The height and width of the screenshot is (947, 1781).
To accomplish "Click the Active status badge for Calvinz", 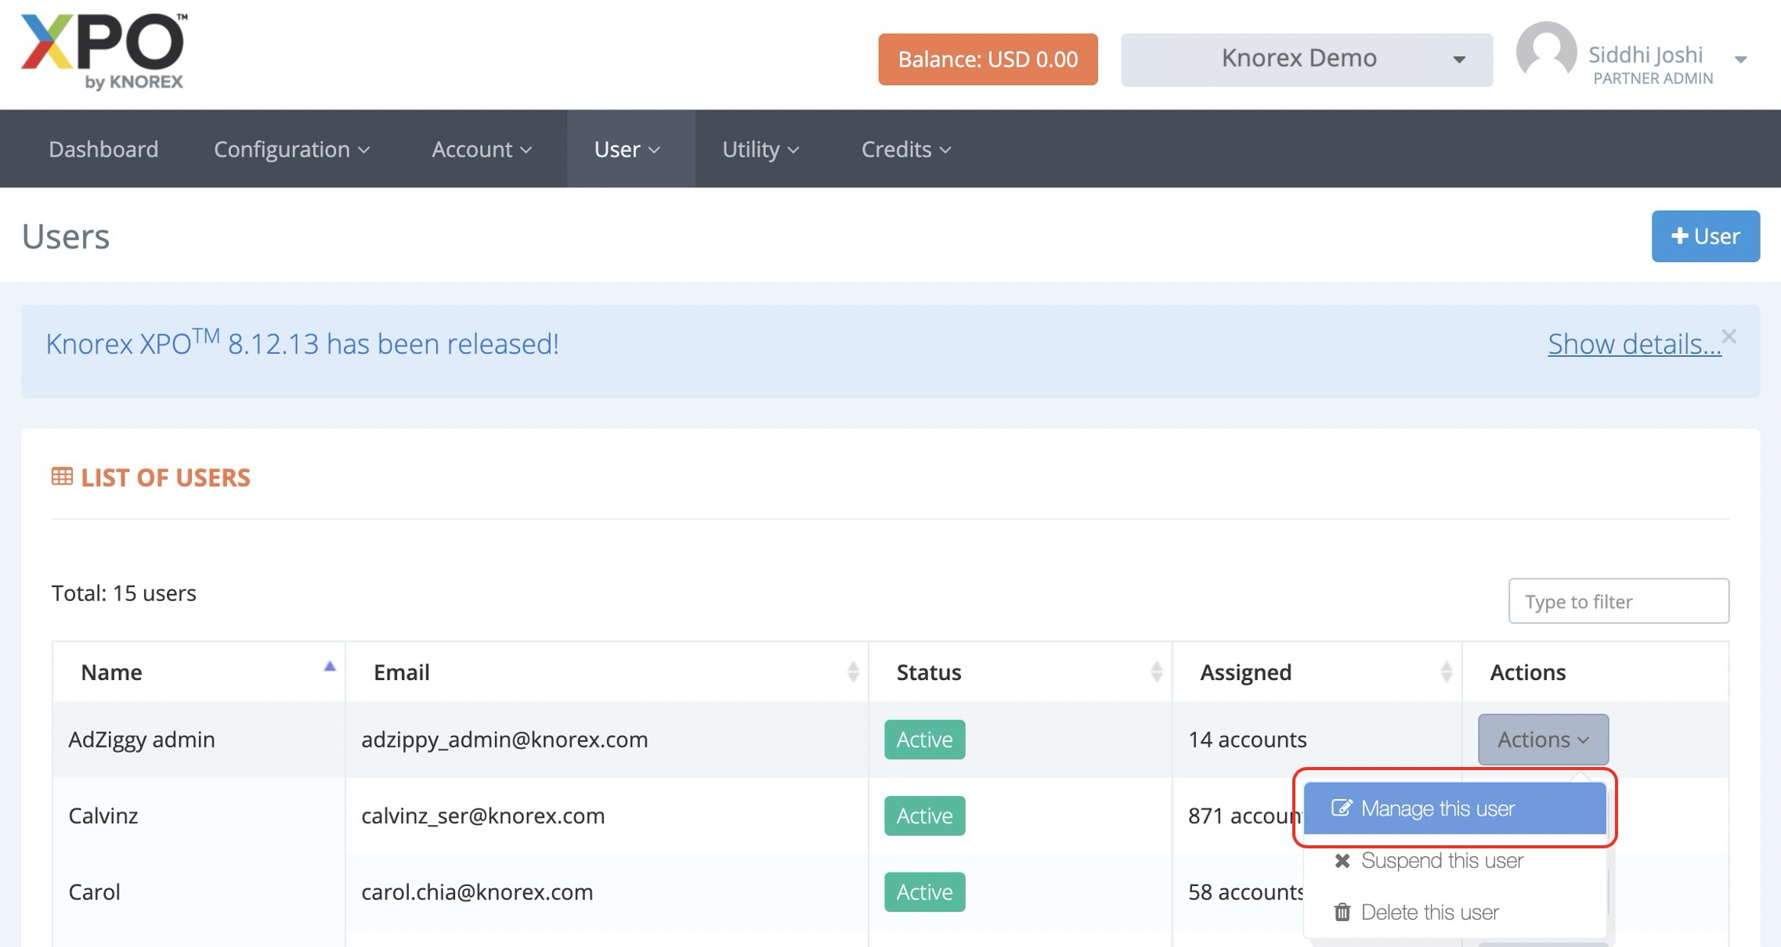I will click(924, 816).
